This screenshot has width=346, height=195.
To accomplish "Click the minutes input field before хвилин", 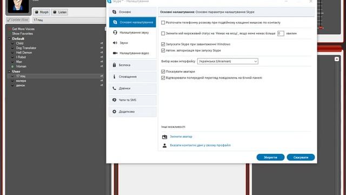I will pyautogui.click(x=281, y=34).
